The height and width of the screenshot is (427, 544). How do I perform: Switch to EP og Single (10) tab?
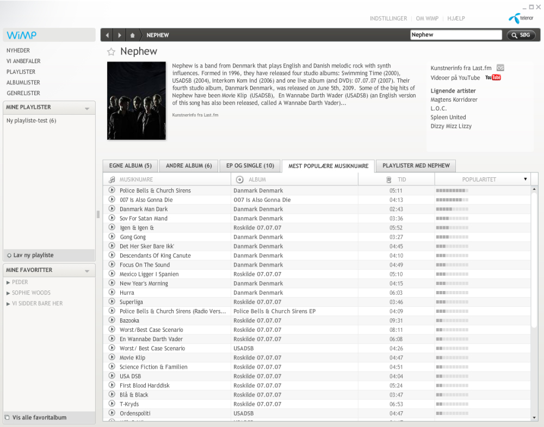(x=250, y=166)
